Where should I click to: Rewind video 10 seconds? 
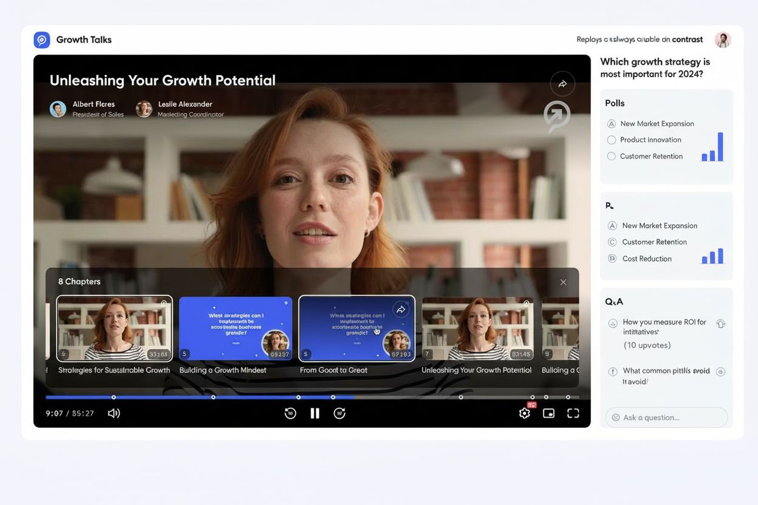click(x=290, y=413)
